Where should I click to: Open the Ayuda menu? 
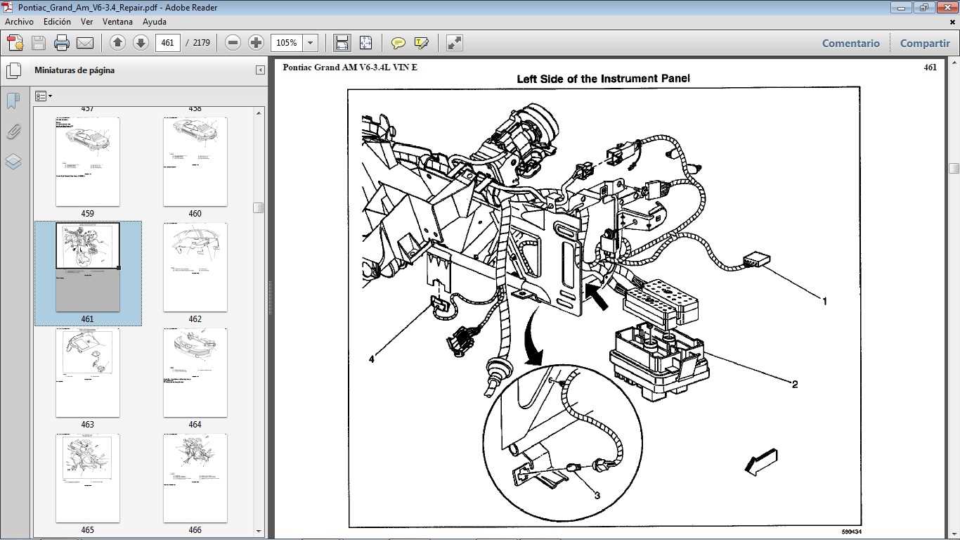[155, 22]
